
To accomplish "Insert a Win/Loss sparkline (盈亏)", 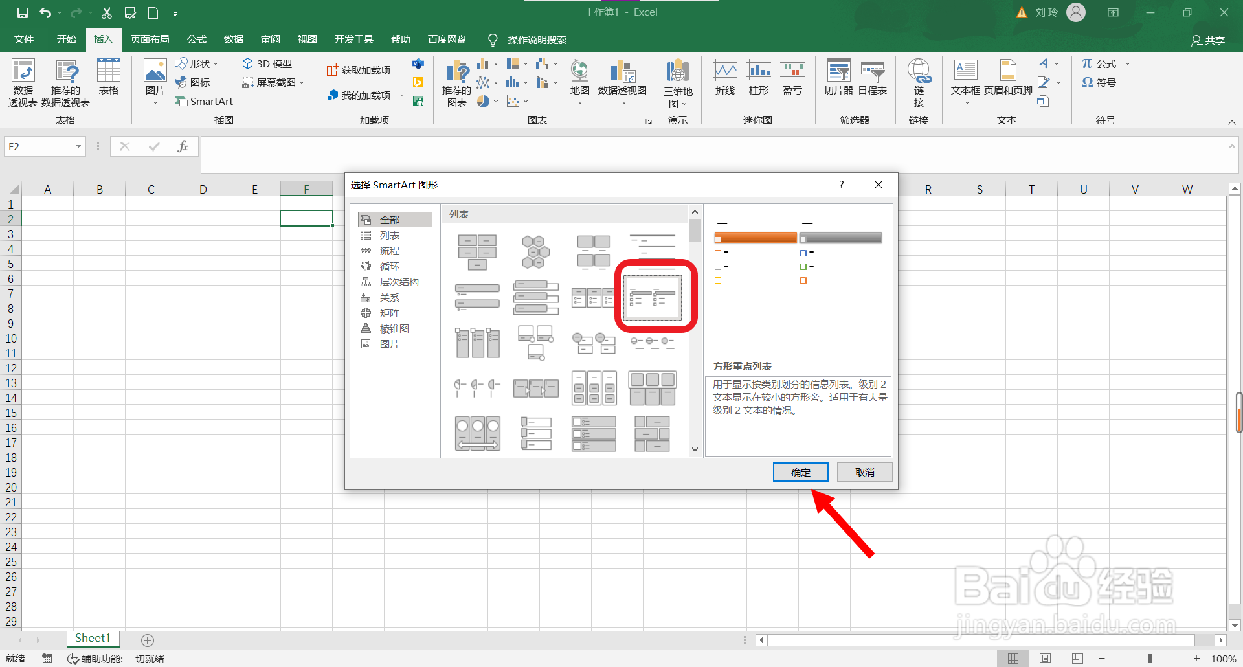I will click(x=792, y=78).
